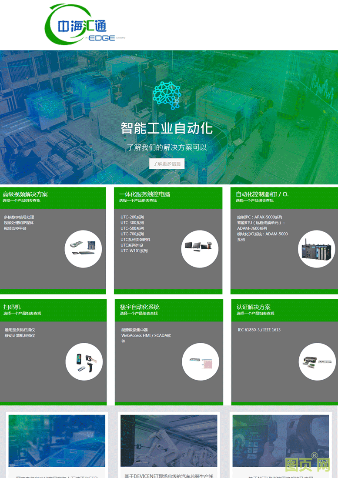Screen dimensions: 338x478
Task: Click the touch computer product circle image
Action: (200, 249)
